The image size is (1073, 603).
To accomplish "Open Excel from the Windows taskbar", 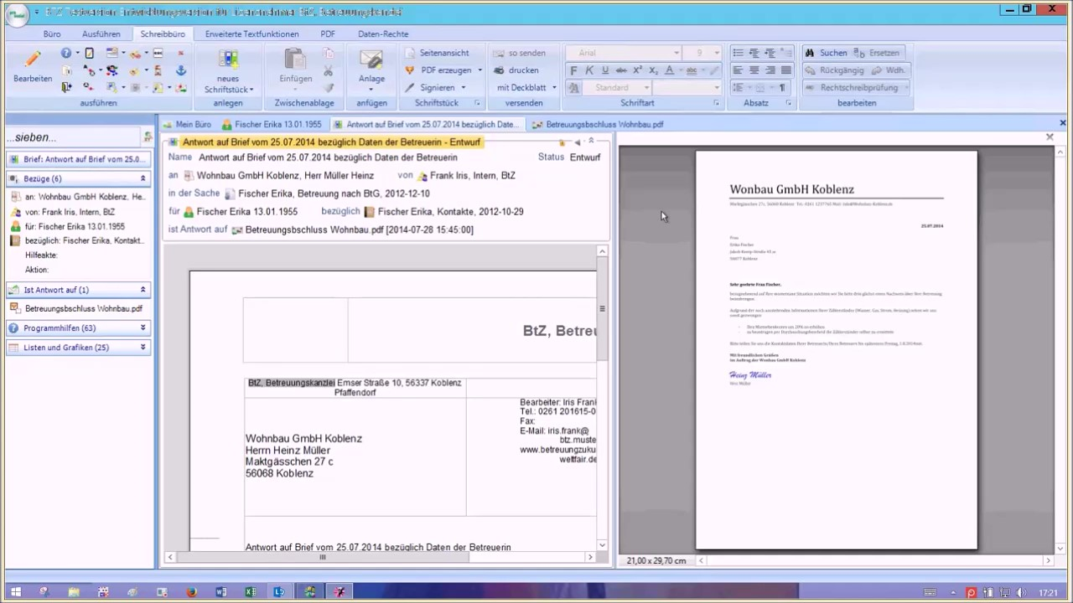I will click(250, 592).
